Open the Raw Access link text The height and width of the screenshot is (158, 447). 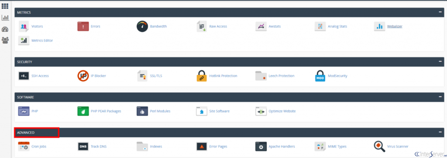pos(218,26)
